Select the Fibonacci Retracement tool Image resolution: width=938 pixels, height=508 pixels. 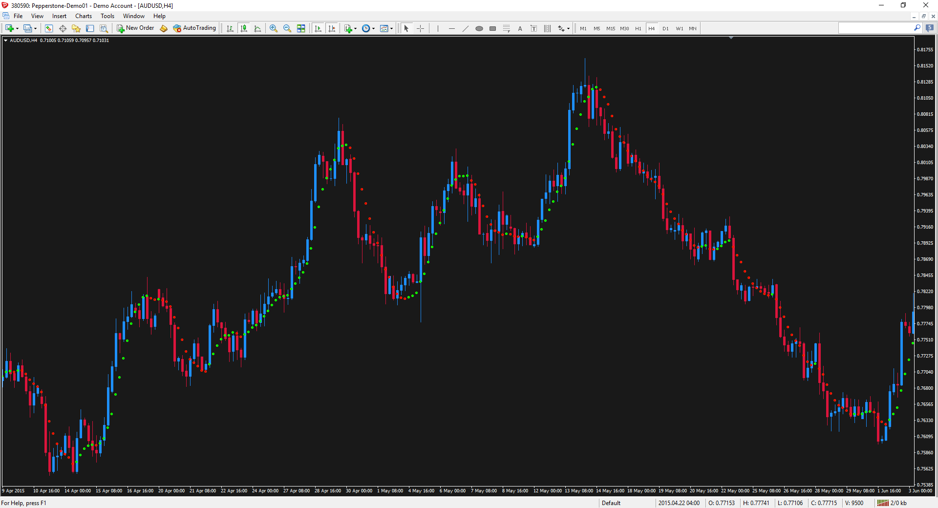(x=506, y=28)
